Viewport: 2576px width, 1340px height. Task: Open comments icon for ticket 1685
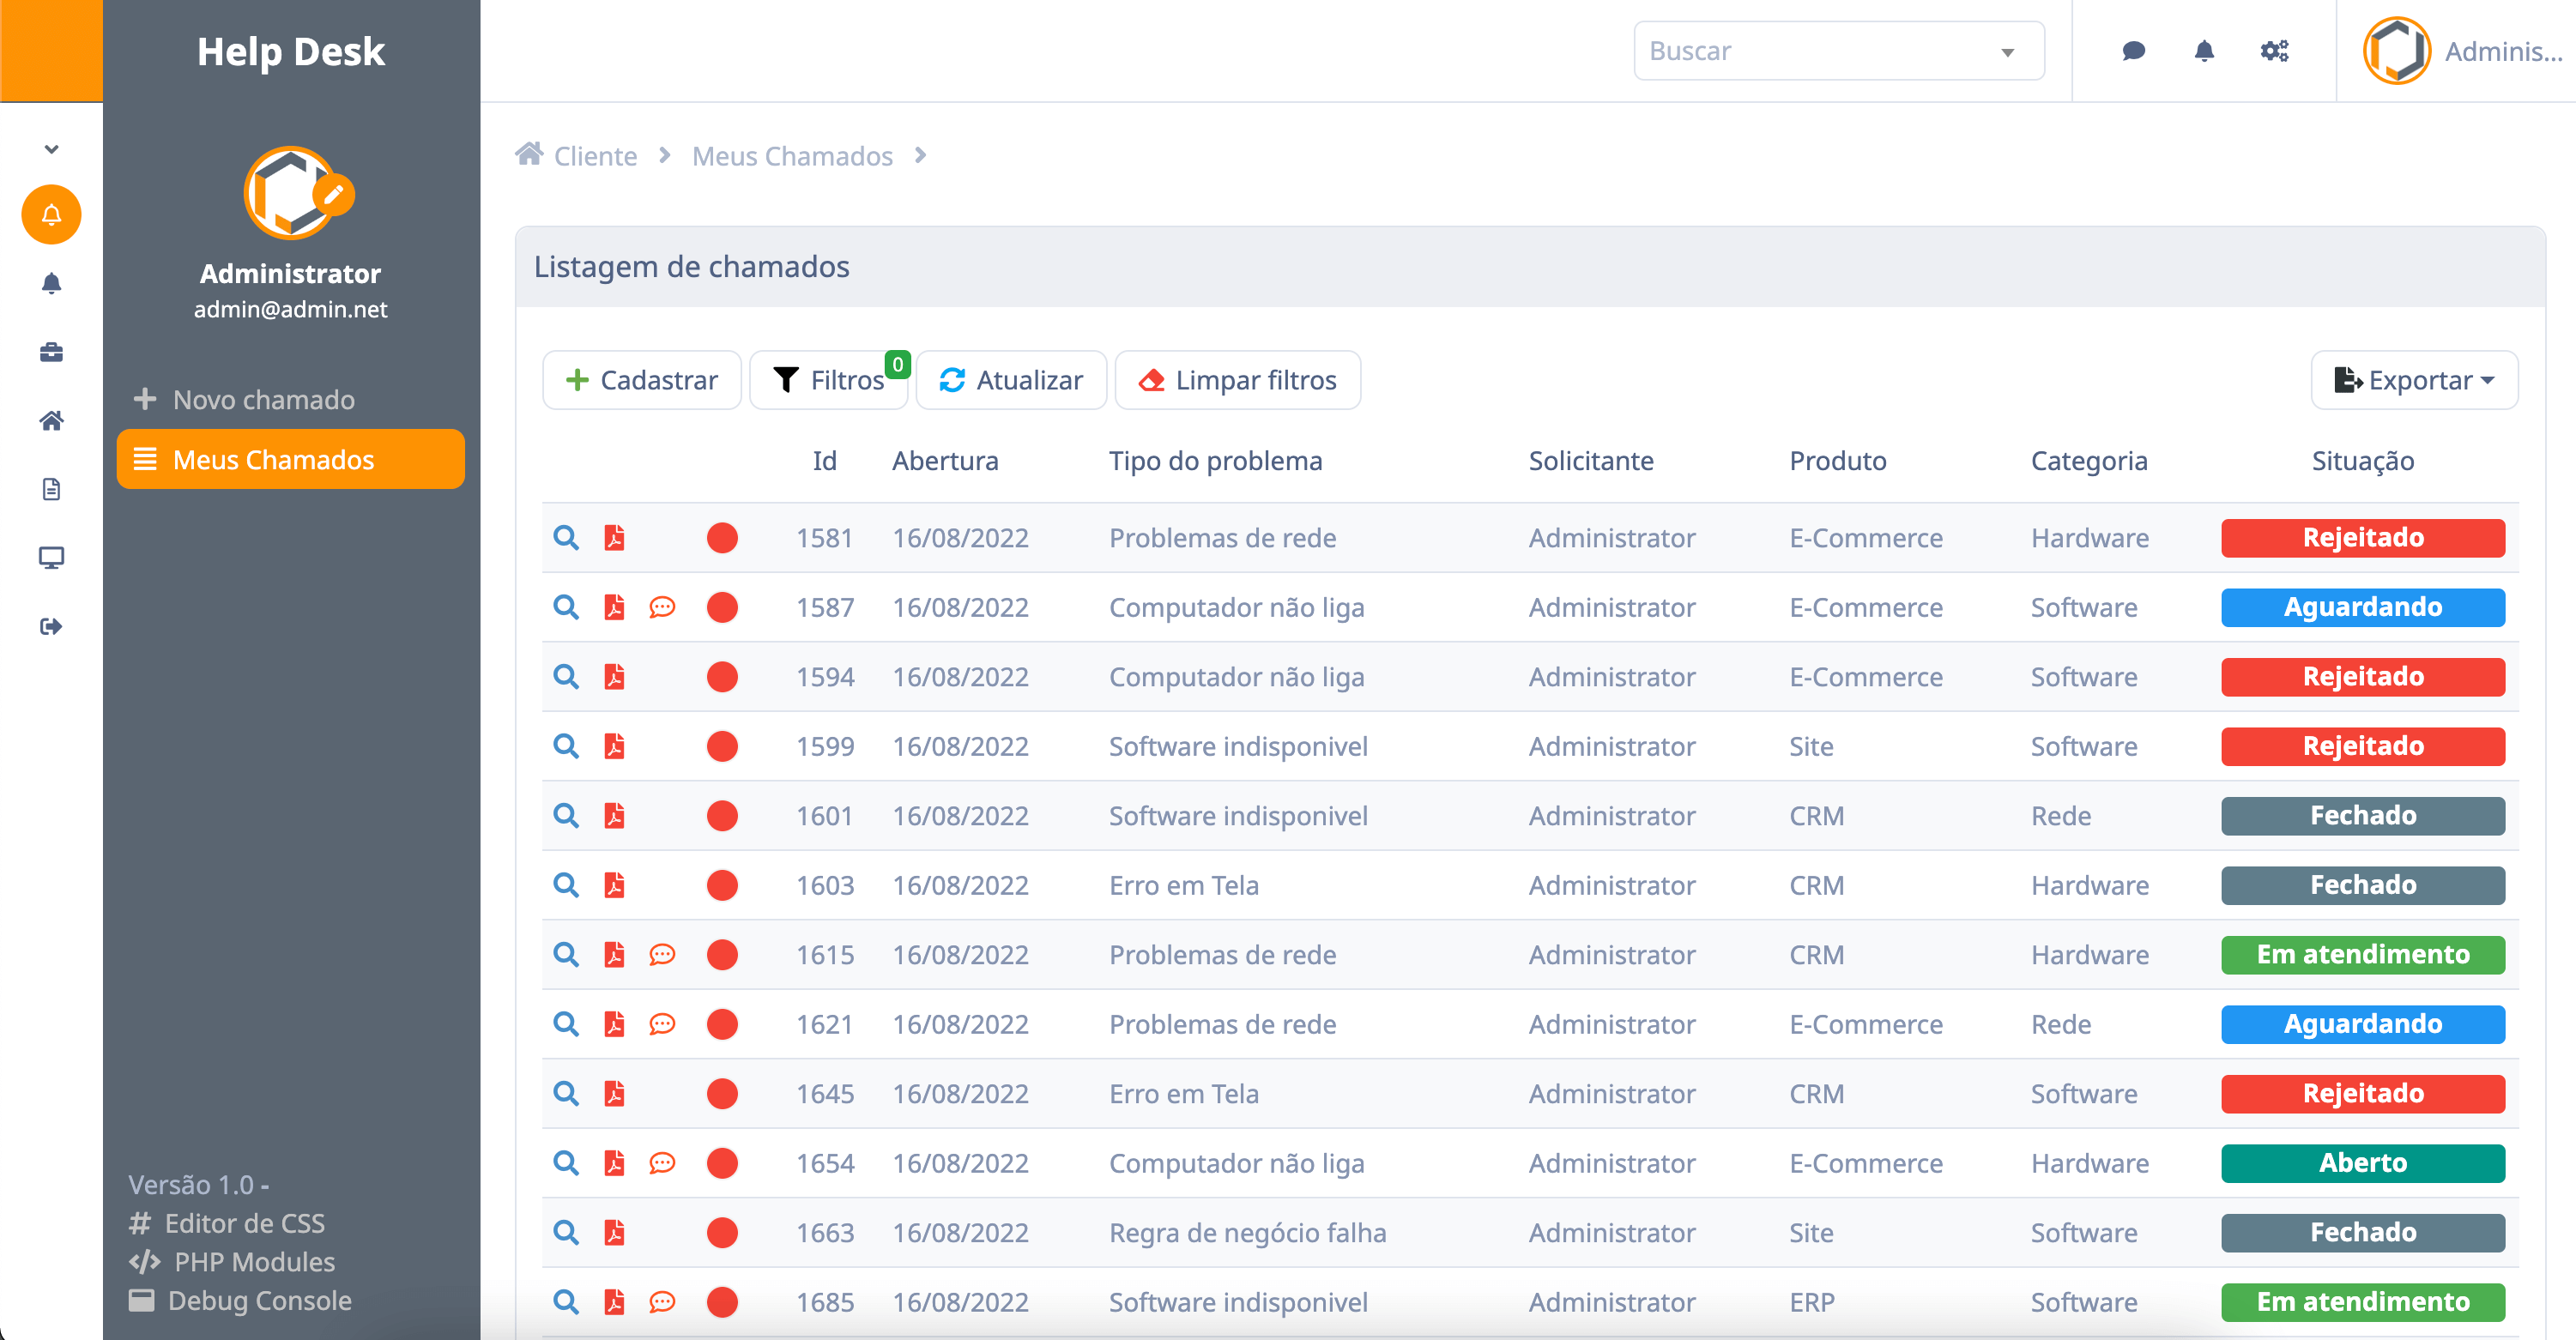[x=662, y=1302]
